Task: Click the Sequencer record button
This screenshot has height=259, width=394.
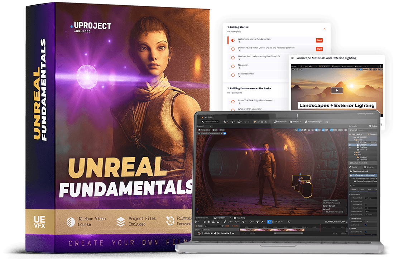Action: coord(199,233)
